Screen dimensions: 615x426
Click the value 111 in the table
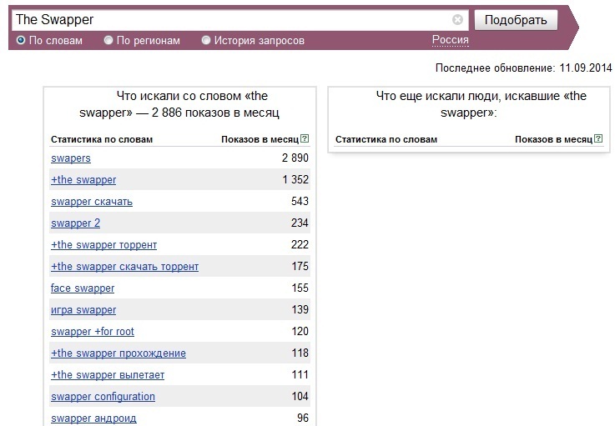(x=300, y=374)
